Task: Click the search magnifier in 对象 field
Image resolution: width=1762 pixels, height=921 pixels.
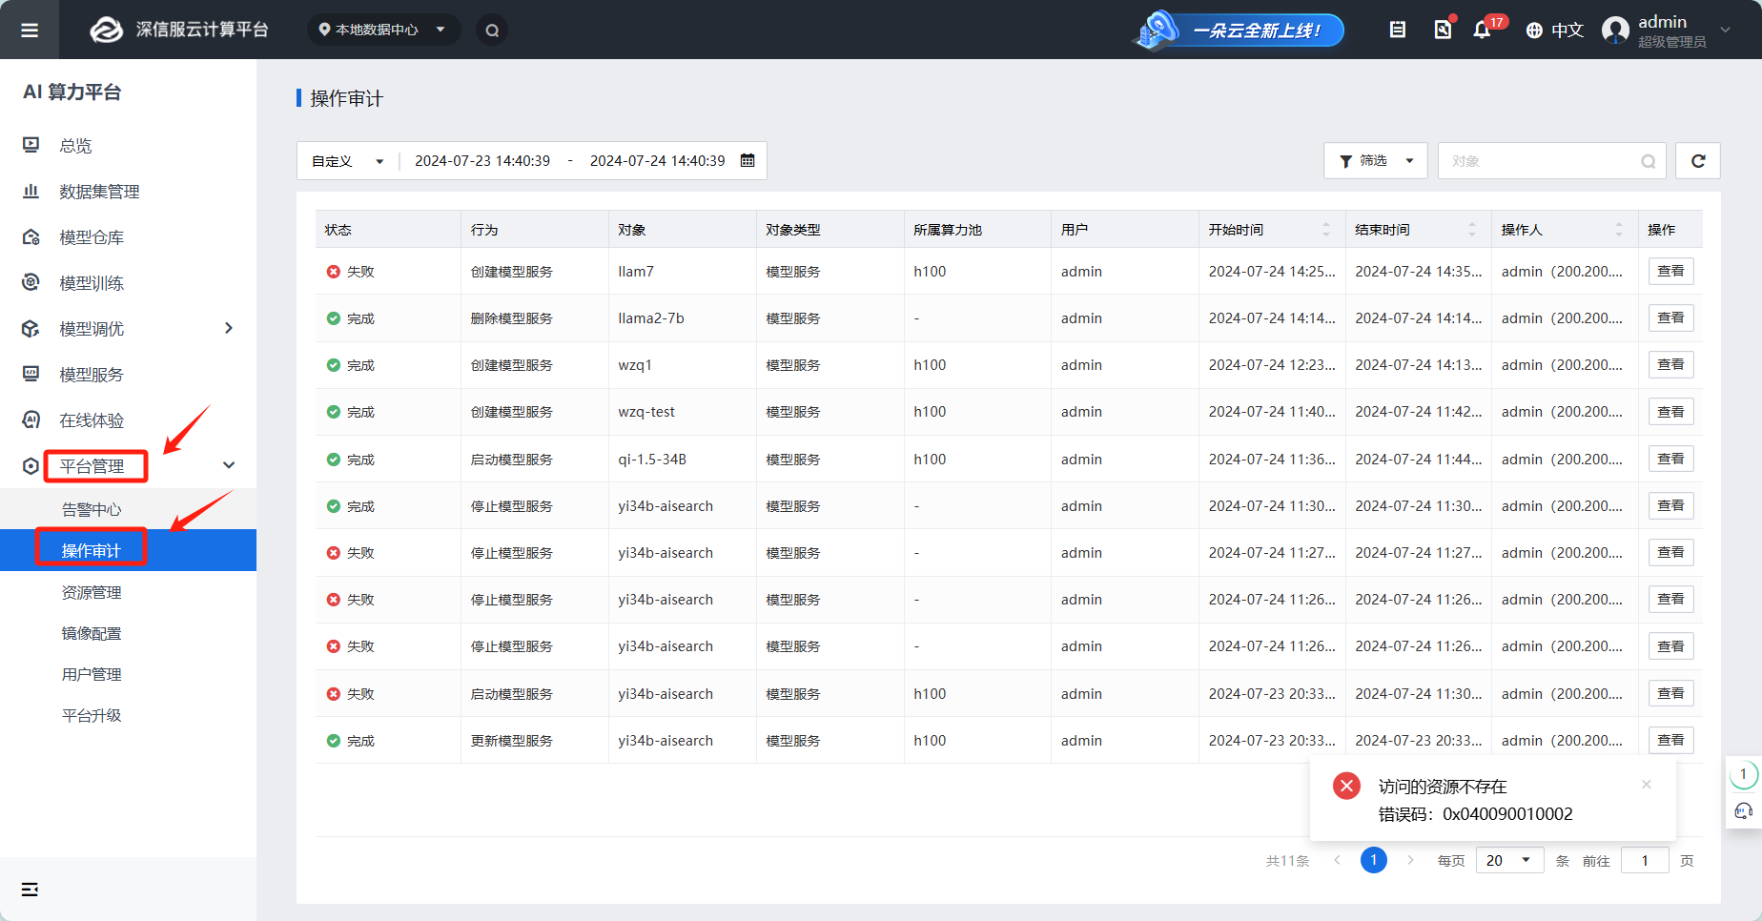Action: click(1648, 161)
